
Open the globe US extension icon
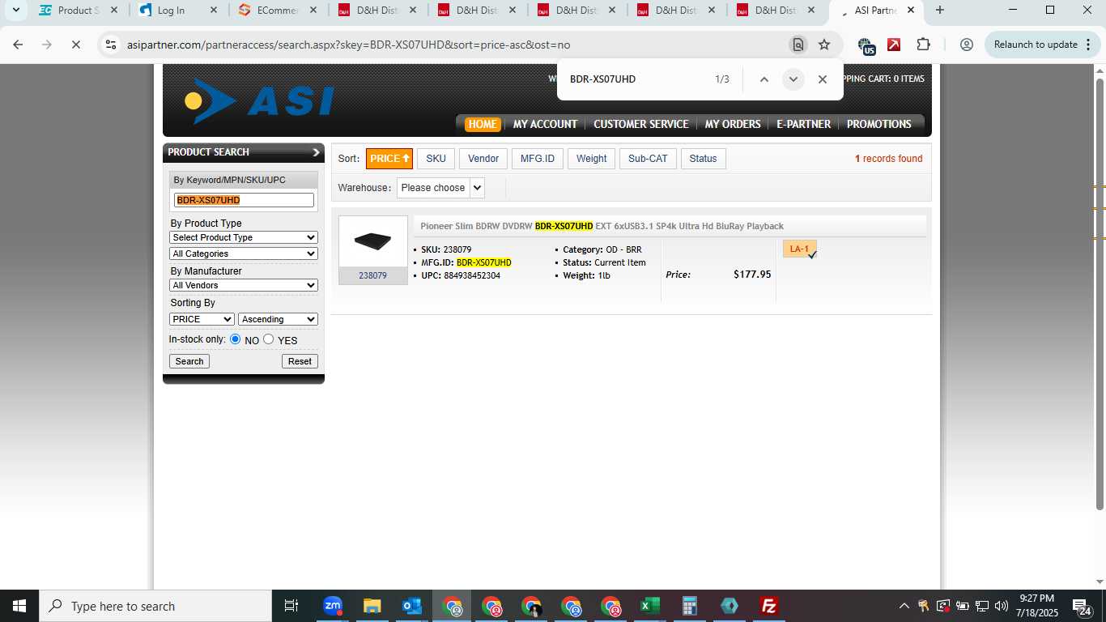(866, 45)
